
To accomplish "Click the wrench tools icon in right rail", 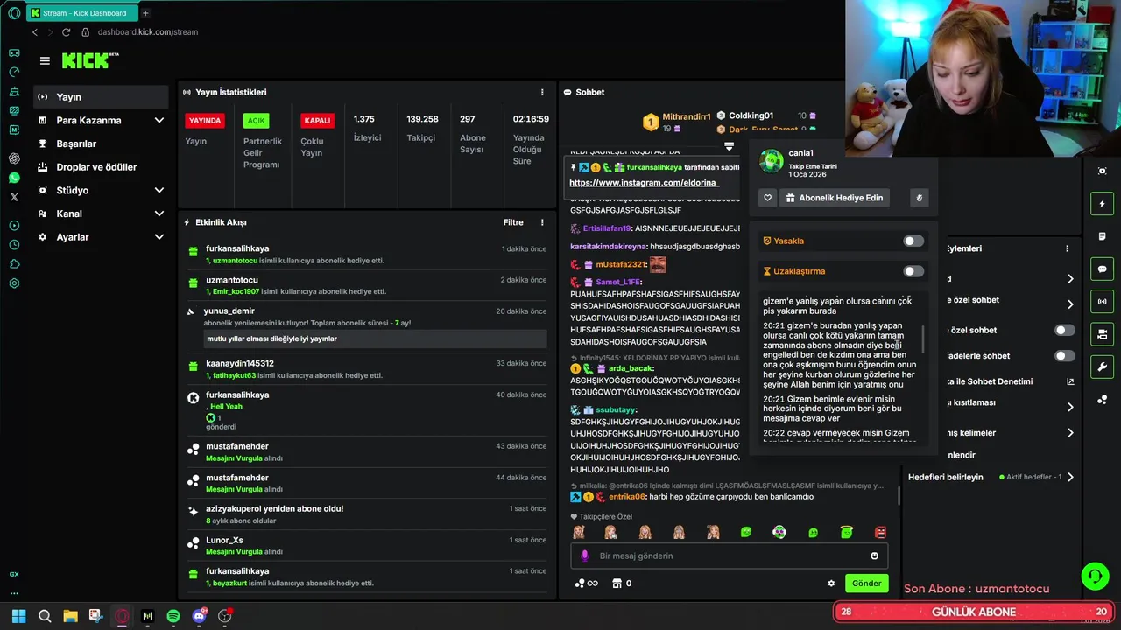I will tap(1102, 367).
